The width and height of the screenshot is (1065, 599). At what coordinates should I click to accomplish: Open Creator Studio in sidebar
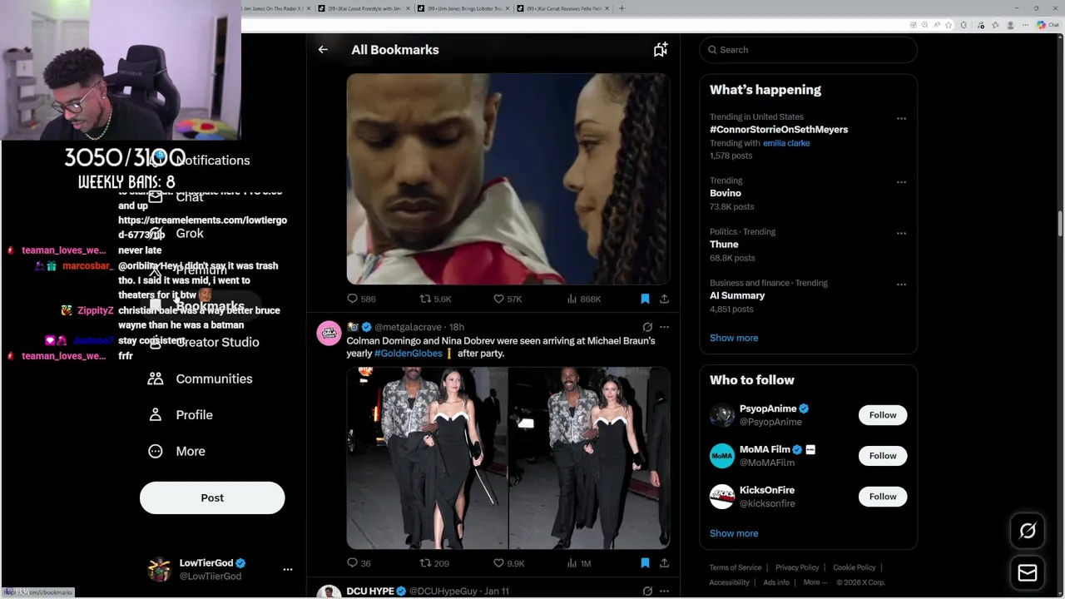(x=203, y=342)
